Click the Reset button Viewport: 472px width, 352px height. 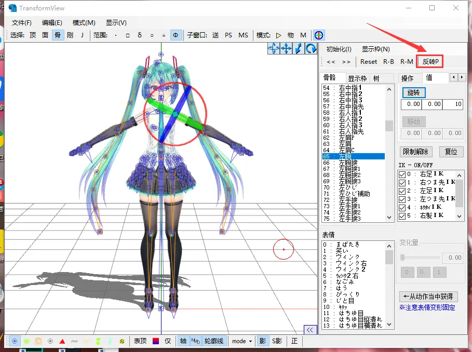[369, 62]
